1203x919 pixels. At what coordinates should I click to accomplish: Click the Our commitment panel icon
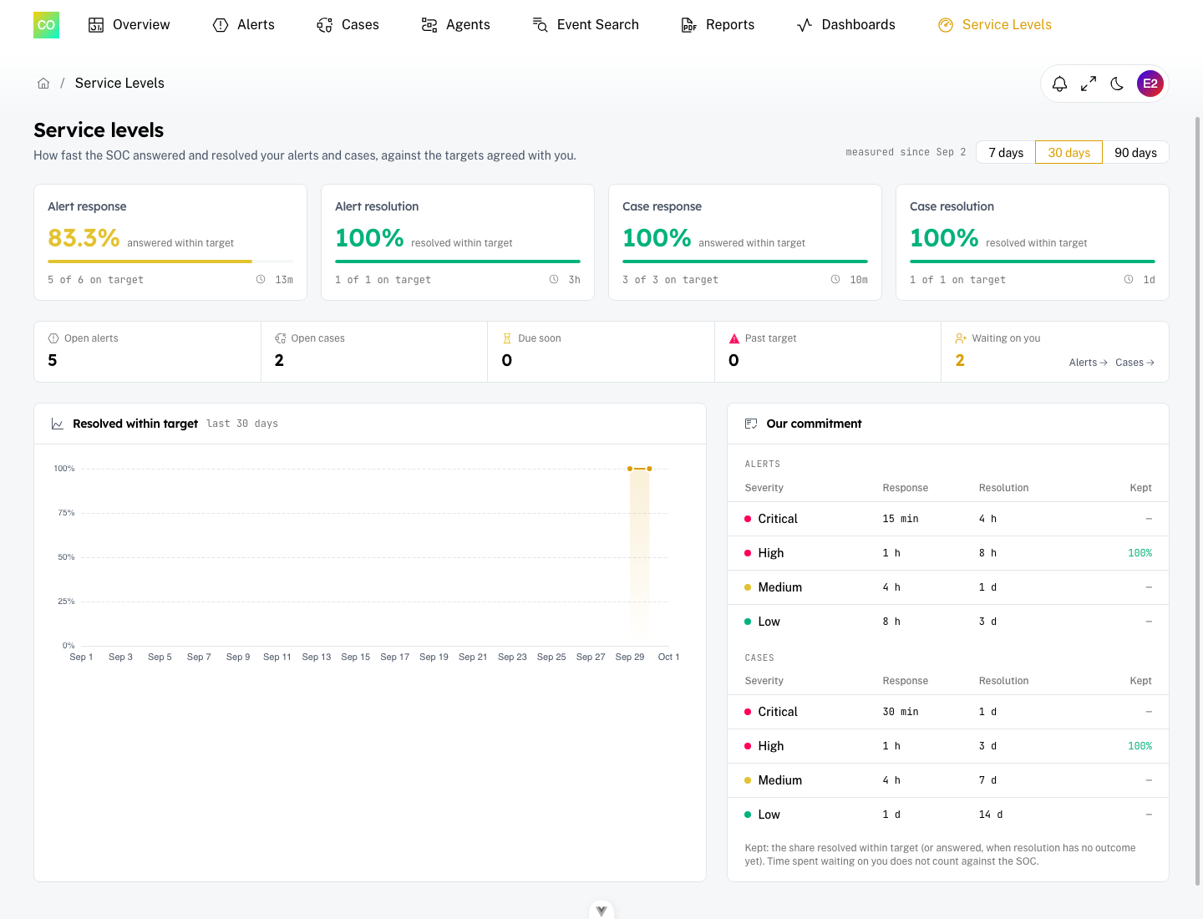click(751, 424)
